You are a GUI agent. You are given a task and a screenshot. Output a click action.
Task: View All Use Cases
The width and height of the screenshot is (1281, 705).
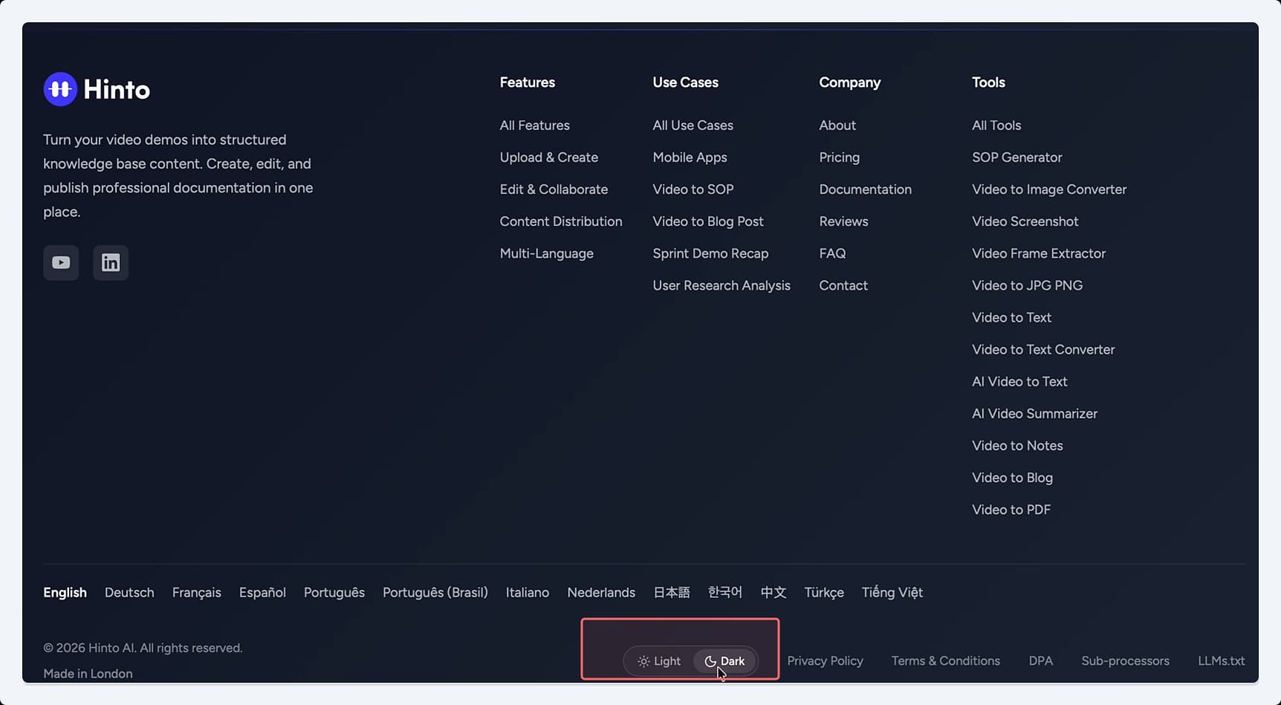693,126
